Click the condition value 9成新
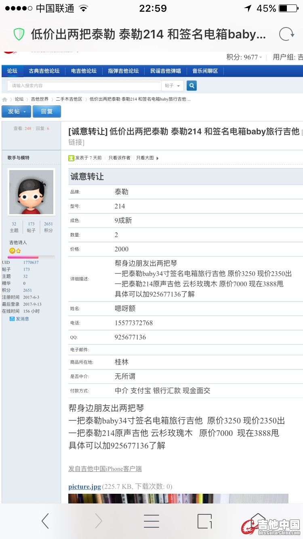The width and height of the screenshot is (303, 539). (123, 221)
